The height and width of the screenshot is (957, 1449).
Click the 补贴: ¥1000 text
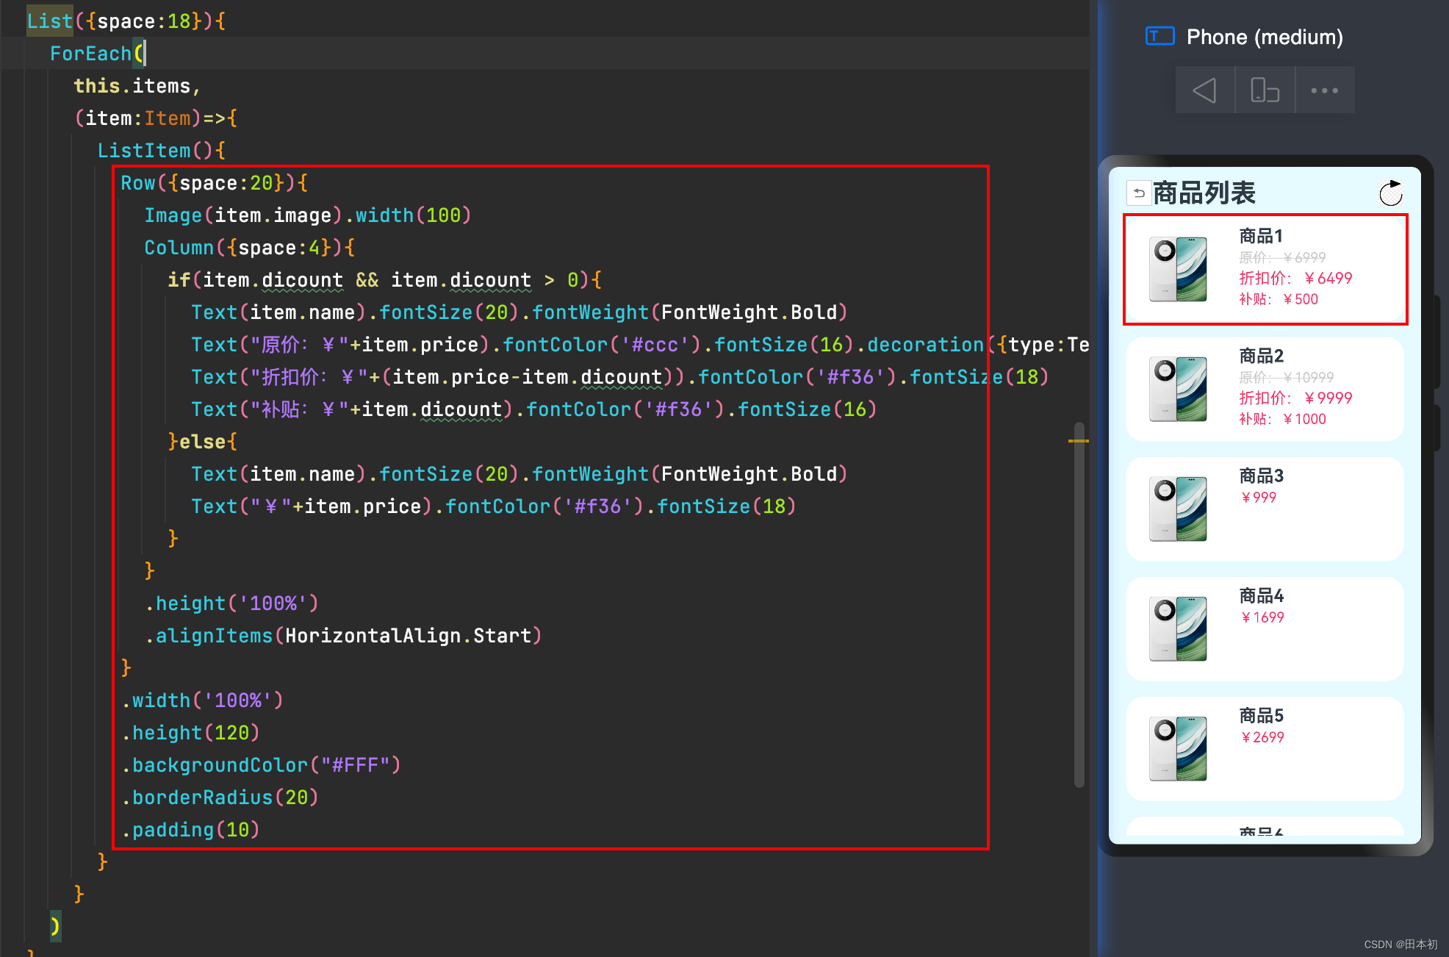[1282, 419]
